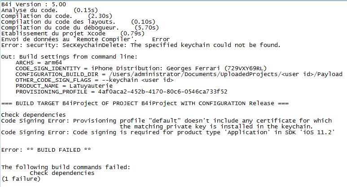The width and height of the screenshot is (347, 187).
Task: Click the provisioning profile "default" signing error
Action: (x=166, y=121)
